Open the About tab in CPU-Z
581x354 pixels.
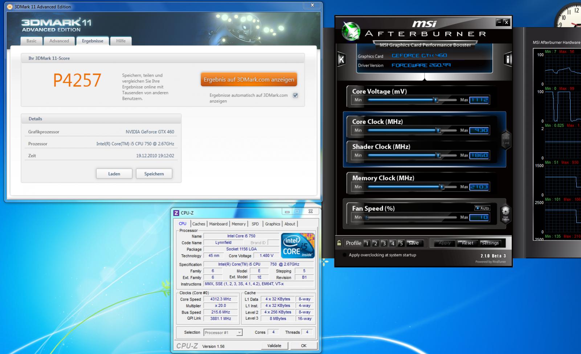(290, 224)
